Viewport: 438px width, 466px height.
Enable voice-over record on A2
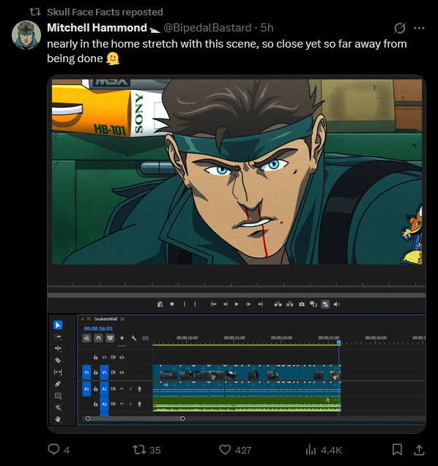139,404
